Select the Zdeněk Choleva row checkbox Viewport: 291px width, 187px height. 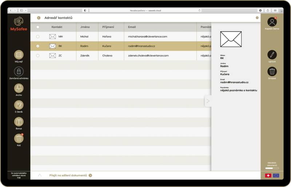[x=38, y=56]
